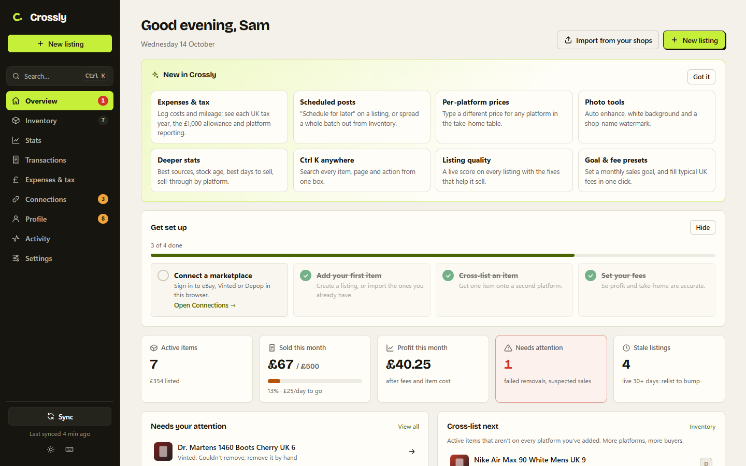Open the Scheduled posts feature card
Viewport: 746px width, 466px height.
point(362,117)
